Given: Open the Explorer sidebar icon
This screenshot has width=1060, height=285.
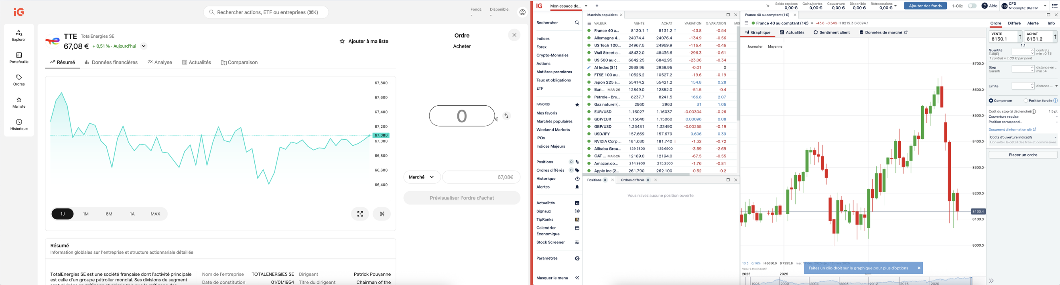Looking at the screenshot, I should coord(19,35).
